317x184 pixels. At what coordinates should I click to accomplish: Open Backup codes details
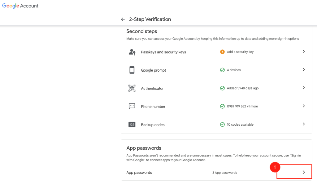point(304,124)
